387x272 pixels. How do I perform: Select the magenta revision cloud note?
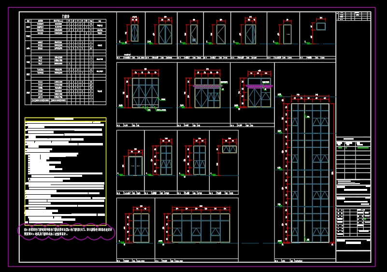(66, 231)
